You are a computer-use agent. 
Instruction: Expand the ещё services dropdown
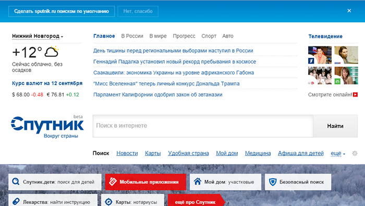point(338,153)
